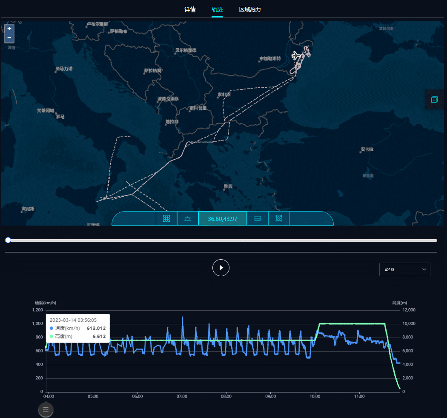Click the middle of the playback slider track
Viewport: 447px width, 418px height.
[x=221, y=240]
